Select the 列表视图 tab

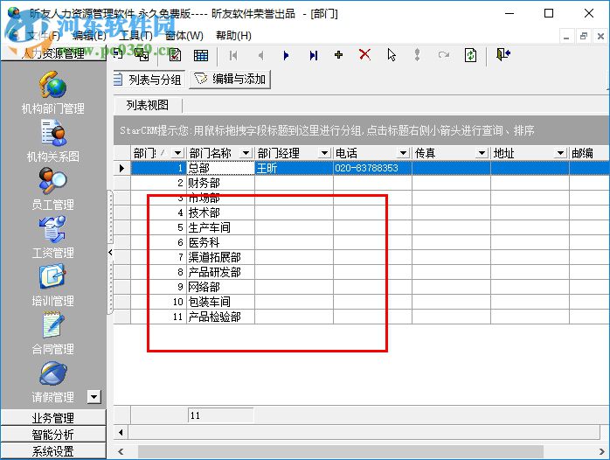pos(148,105)
